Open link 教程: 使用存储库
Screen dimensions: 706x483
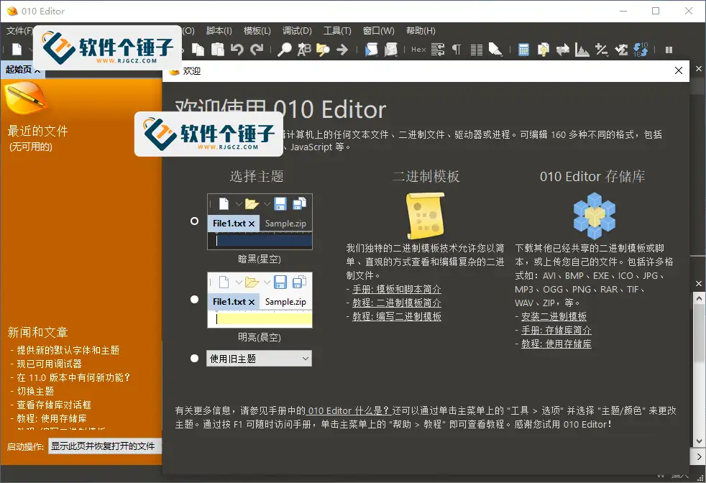tap(556, 344)
